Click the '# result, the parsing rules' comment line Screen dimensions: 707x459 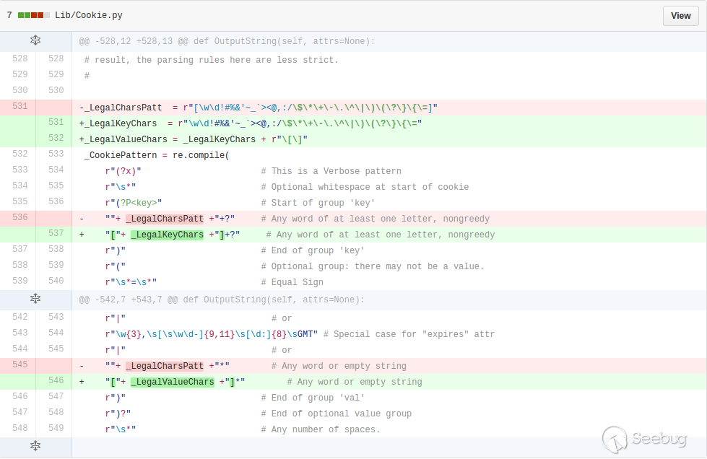[212, 61]
